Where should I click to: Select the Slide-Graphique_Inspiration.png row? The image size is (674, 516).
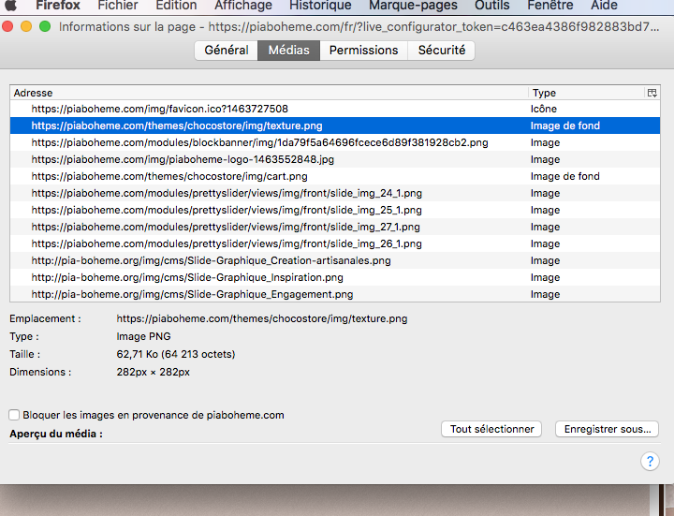tap(335, 277)
